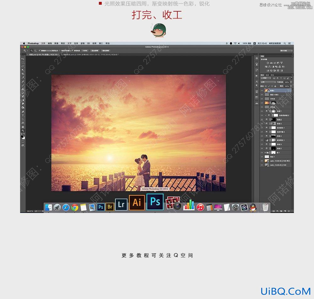Hide the 曲线 7 layer
The image size is (314, 299).
point(262,111)
